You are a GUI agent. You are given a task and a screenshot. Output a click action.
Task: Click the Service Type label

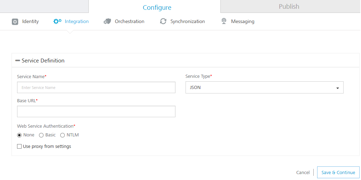(199, 76)
